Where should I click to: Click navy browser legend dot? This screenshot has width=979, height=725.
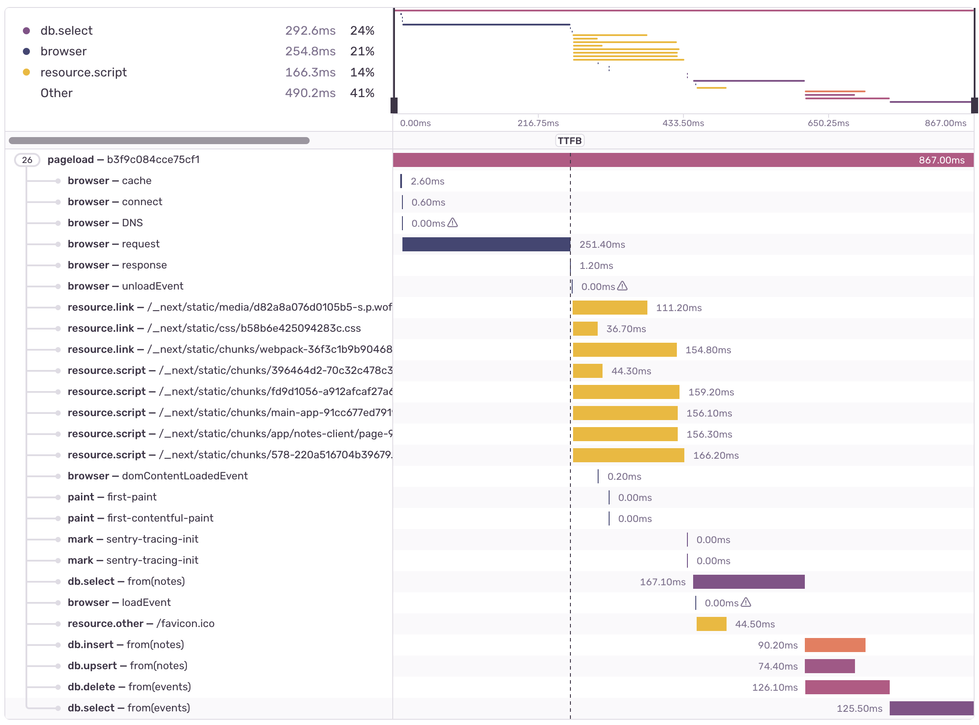(26, 51)
